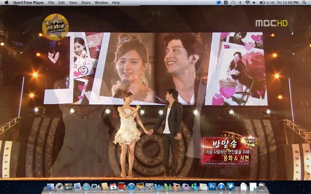Open the Documents stack in the dock

(x=244, y=187)
